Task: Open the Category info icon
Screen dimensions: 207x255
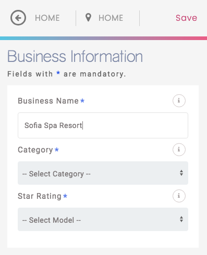Action: [x=179, y=149]
